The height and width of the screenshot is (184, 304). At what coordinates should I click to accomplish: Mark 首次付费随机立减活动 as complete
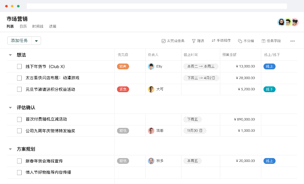point(19,119)
